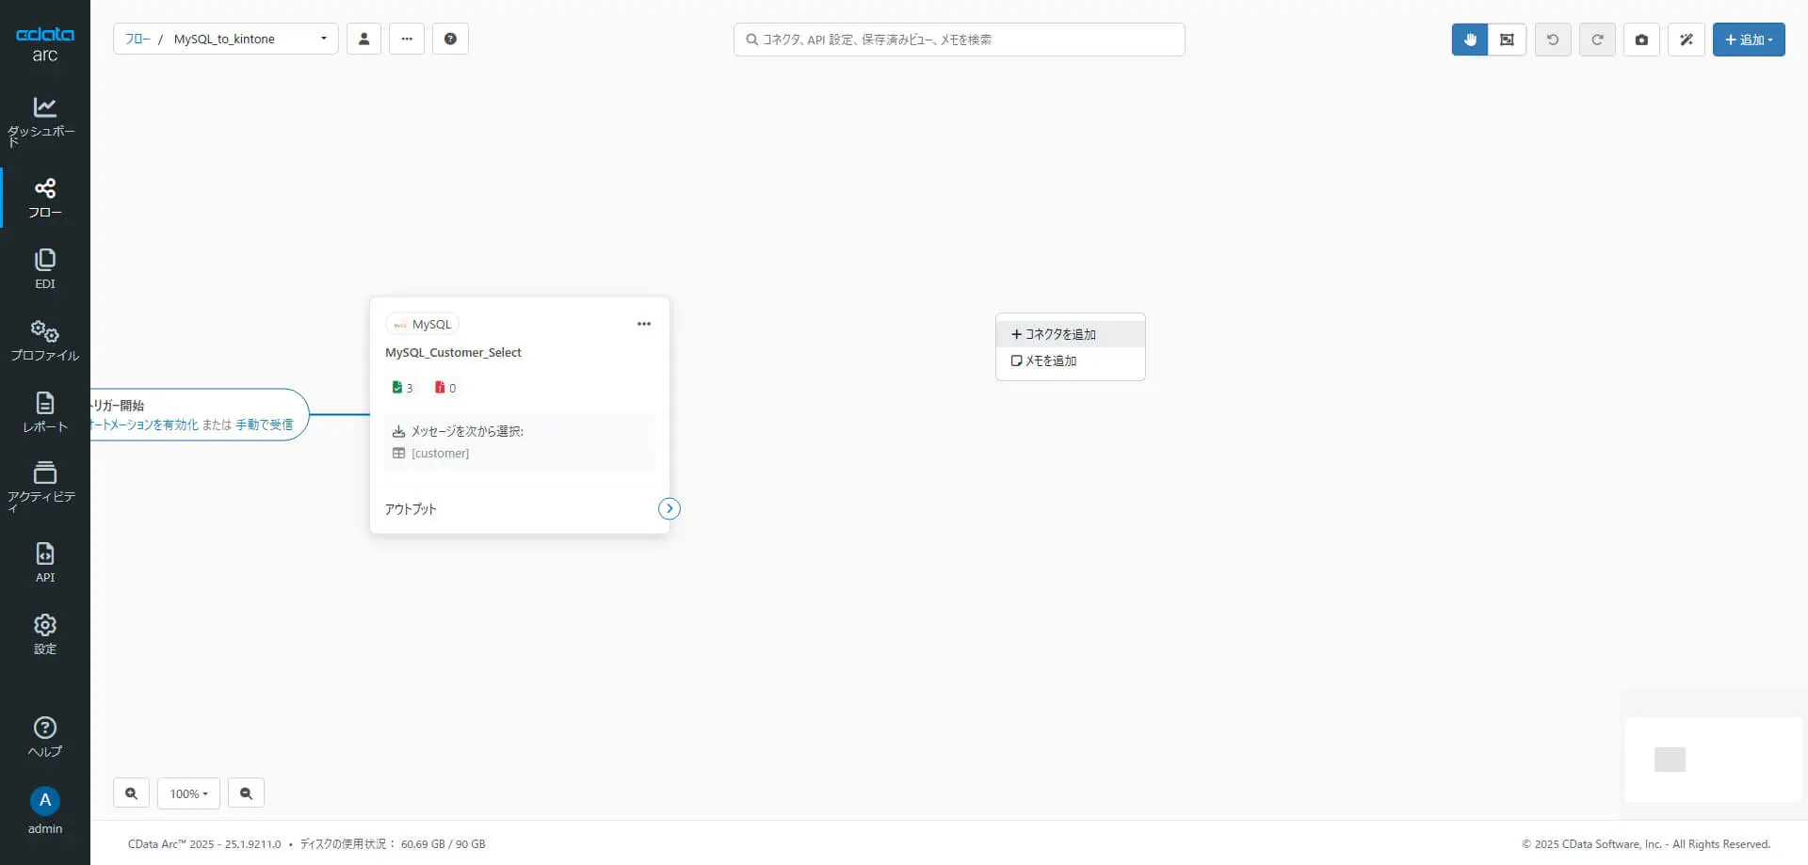Select コネクタを追加 from context menu
The width and height of the screenshot is (1808, 865).
coord(1071,334)
